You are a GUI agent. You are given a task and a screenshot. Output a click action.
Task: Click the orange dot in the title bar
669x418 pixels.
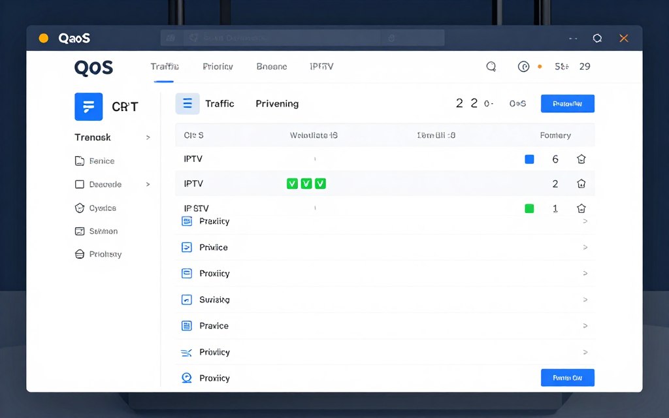(44, 39)
